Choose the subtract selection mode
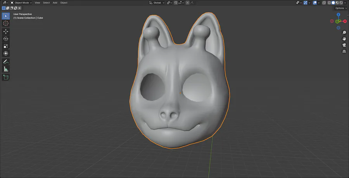The height and width of the screenshot is (178, 349). (x=12, y=8)
